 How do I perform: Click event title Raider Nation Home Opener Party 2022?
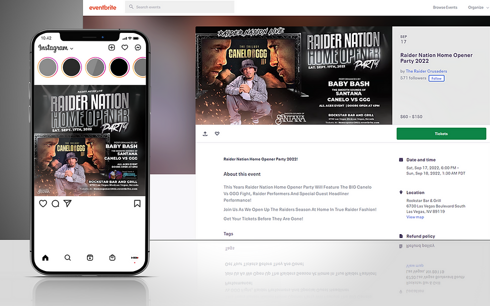(x=436, y=58)
